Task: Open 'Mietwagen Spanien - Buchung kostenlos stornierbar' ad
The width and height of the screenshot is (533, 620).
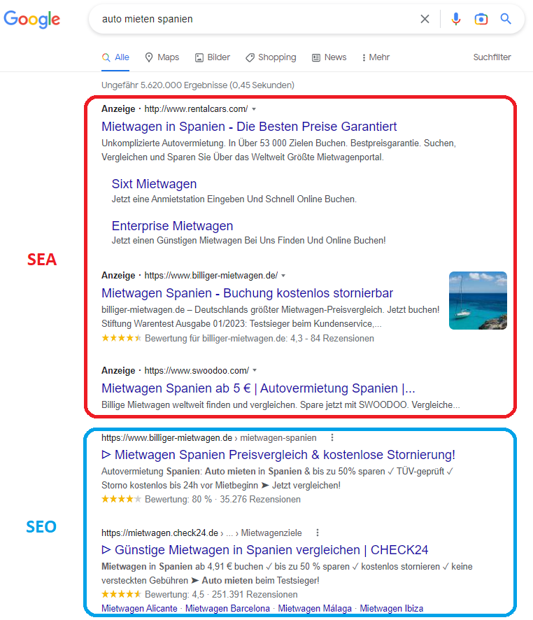Action: click(248, 293)
